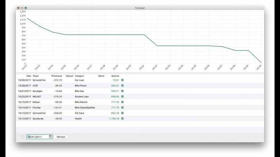This screenshot has height=157, width=280.
Task: Sort by the Date column header
Action: click(29, 76)
